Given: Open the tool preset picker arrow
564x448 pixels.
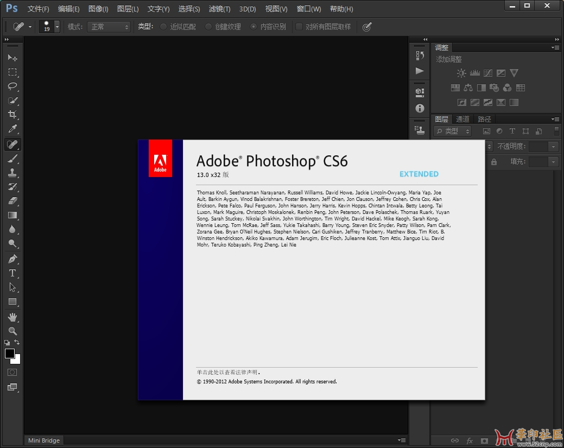Looking at the screenshot, I should pos(30,27).
